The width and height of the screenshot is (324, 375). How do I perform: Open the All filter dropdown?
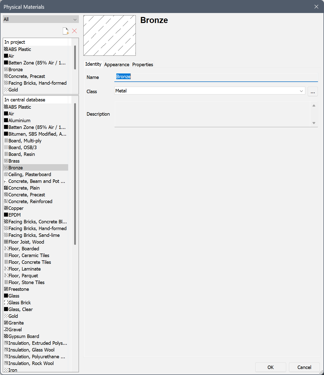[41, 19]
